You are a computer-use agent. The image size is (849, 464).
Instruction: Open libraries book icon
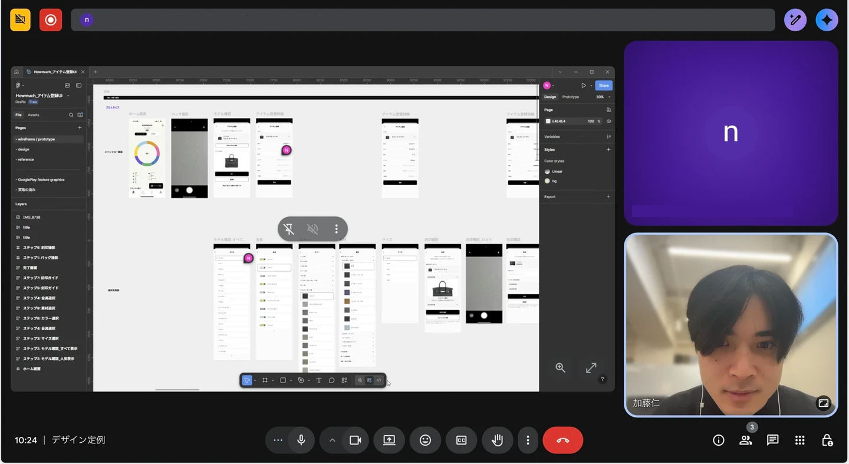click(x=80, y=115)
